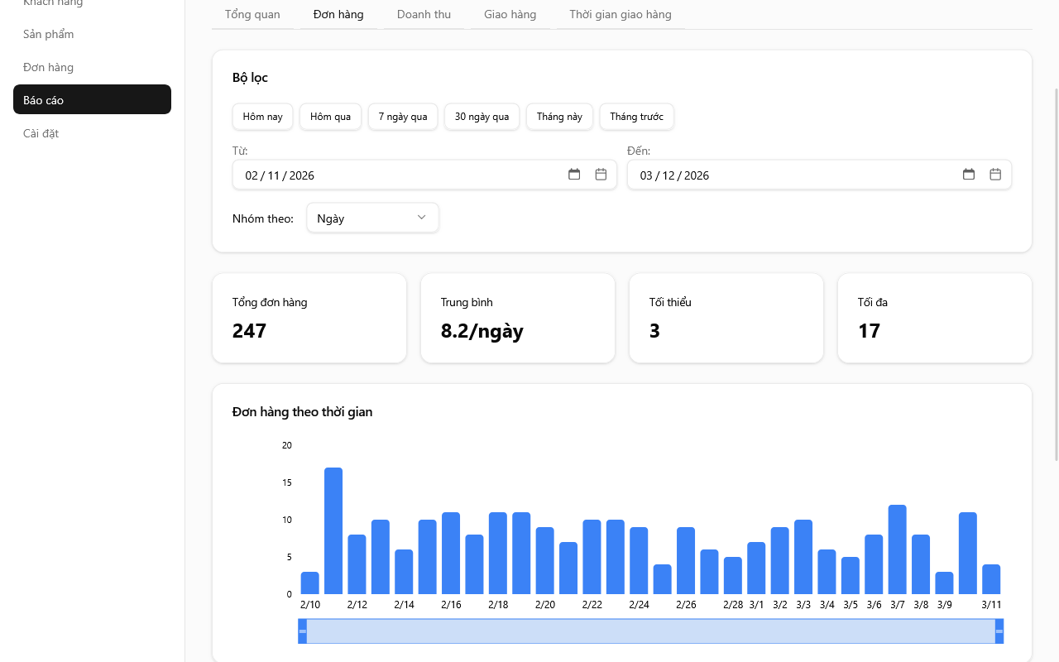Apply the Hôm qua filter

point(330,117)
